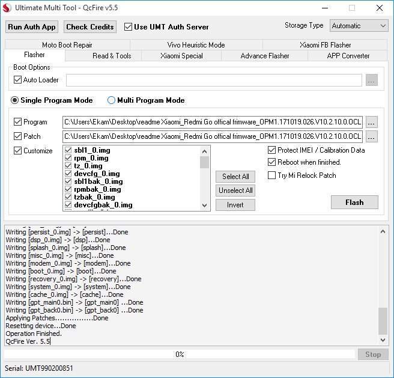This screenshot has height=378, width=394.
Task: Click the Patch file path field
Action: click(x=213, y=136)
